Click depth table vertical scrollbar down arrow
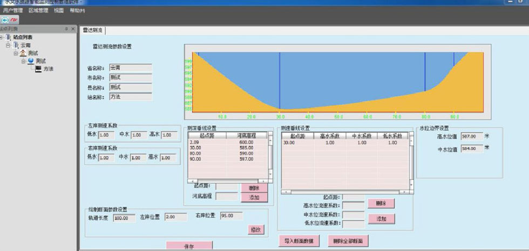This screenshot has height=251, width=529. click(270, 173)
